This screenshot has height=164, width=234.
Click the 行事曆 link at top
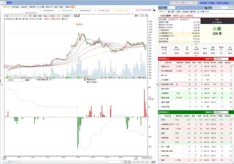(x=219, y=3)
